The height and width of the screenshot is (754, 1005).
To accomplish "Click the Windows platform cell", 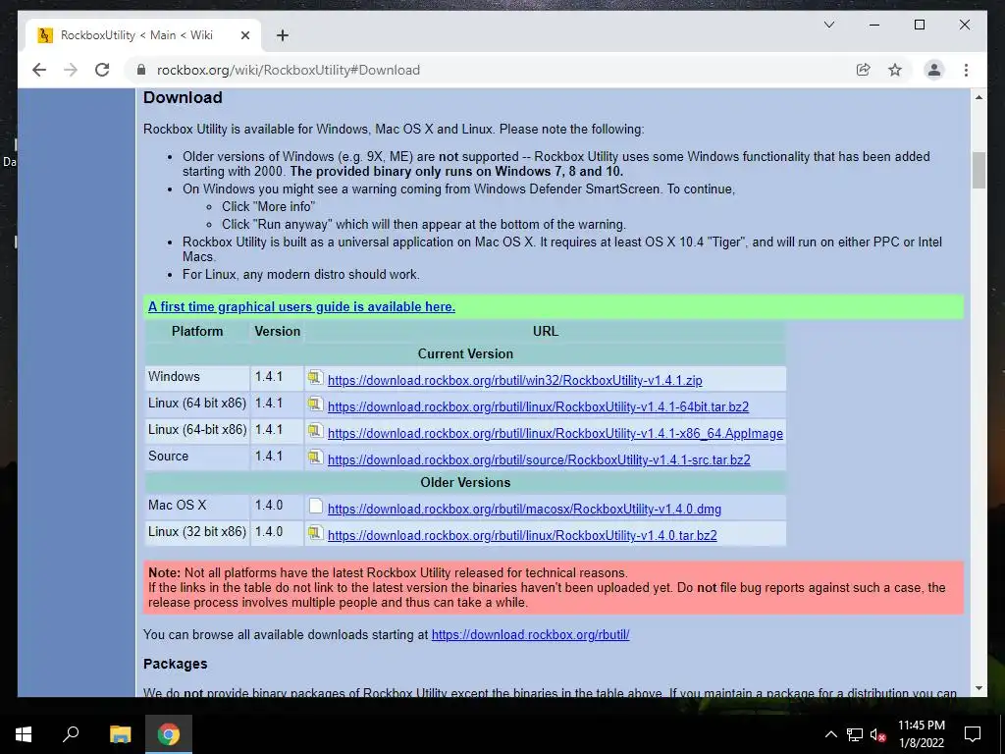I will (197, 378).
